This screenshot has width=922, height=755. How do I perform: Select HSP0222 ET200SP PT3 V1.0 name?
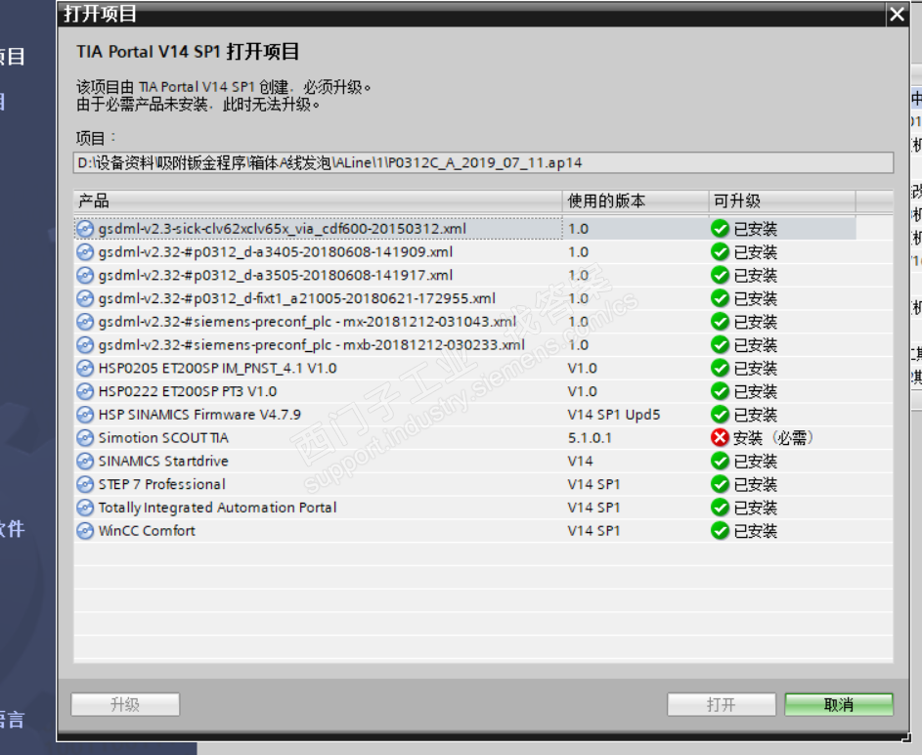pyautogui.click(x=188, y=391)
